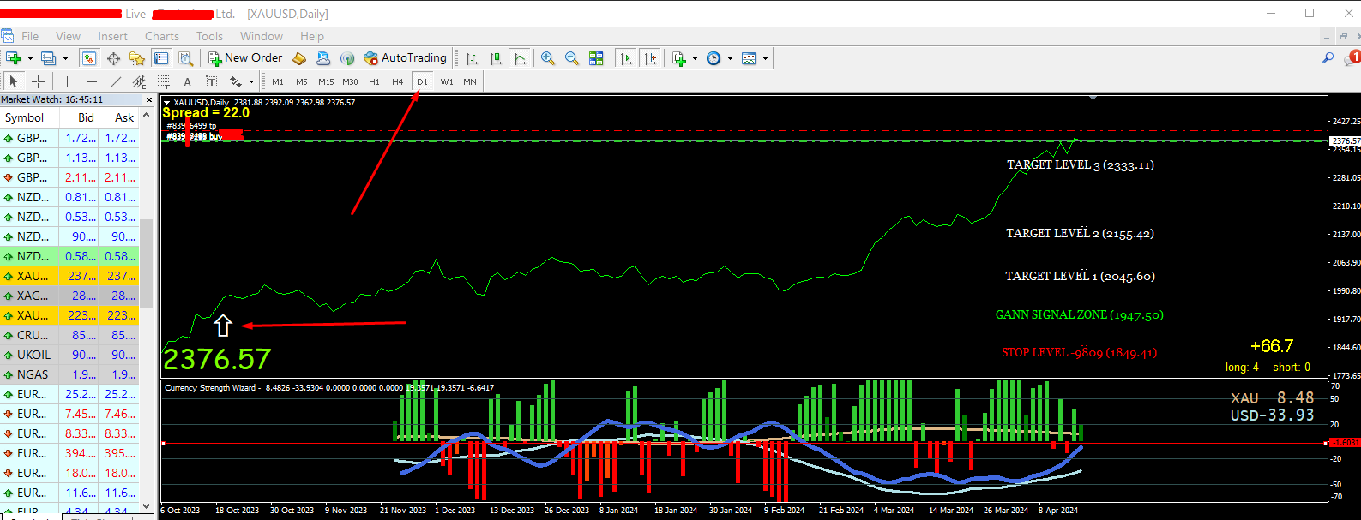Zoom out of the chart
The image size is (1361, 520).
(571, 58)
